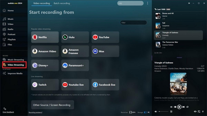Viewport: 207px width, 116px height.
Task: Click Other Source / Screen Recording button
Action: click(53, 105)
